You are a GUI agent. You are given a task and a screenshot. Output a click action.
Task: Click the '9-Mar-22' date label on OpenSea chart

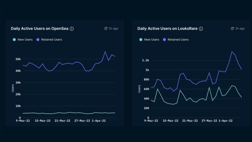(x=23, y=121)
